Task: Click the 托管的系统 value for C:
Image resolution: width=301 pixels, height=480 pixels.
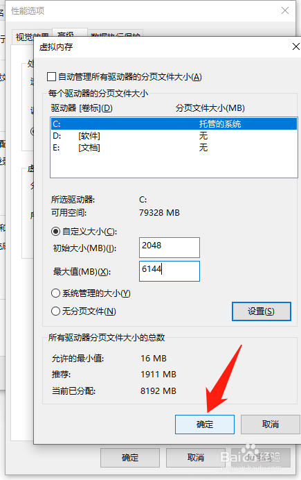Action: (x=220, y=124)
